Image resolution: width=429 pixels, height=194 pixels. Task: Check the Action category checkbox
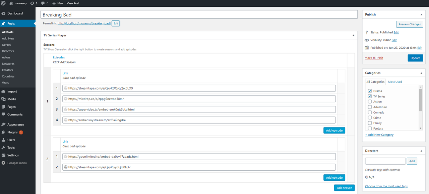(x=370, y=102)
